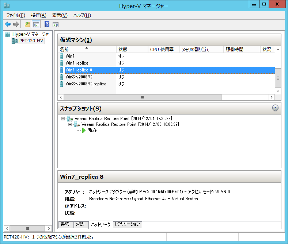Toggle the Show/Hide Console Tree icon
Image resolution: width=288 pixels, height=244 pixels.
(36, 24)
